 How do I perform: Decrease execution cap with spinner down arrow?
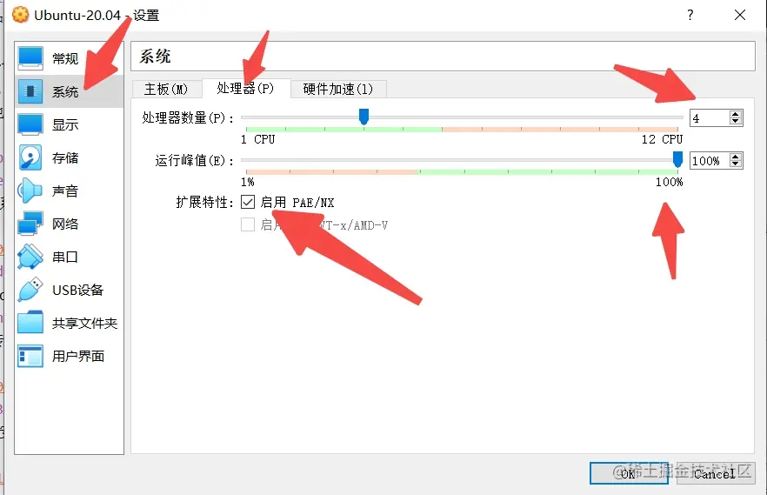735,164
